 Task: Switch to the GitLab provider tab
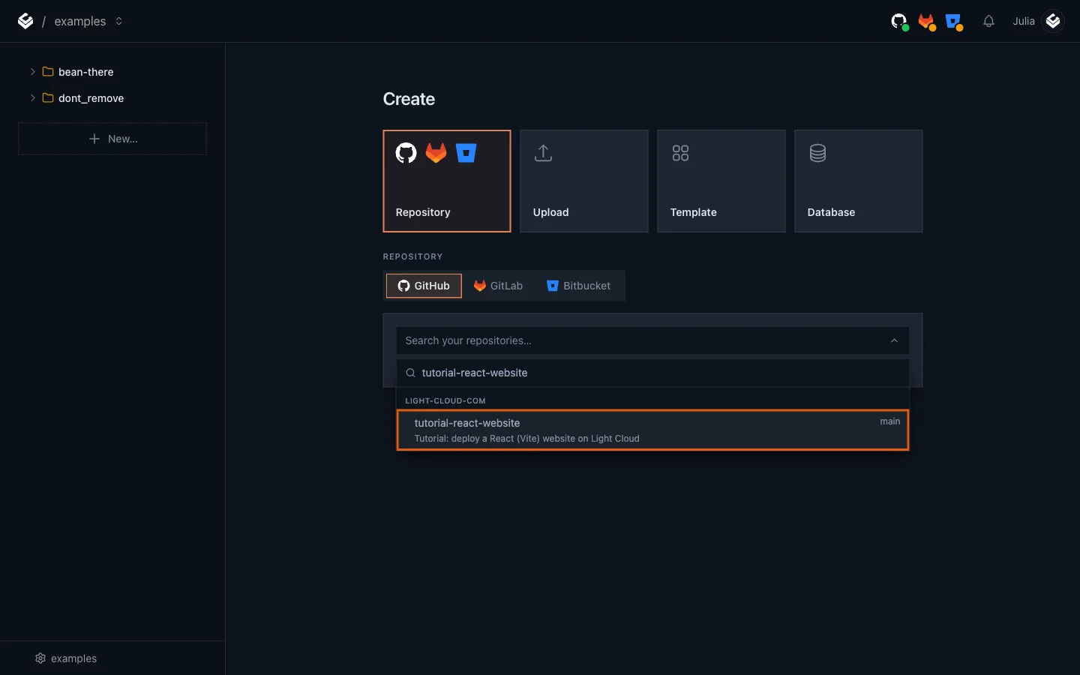click(498, 286)
